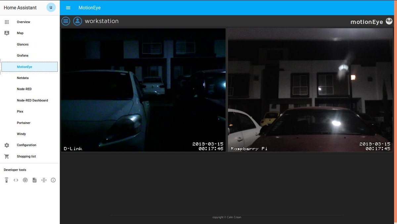
Task: Click the motionEye user account icon
Action: pos(77,21)
